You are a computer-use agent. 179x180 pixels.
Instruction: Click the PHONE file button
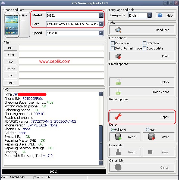tap(10, 69)
